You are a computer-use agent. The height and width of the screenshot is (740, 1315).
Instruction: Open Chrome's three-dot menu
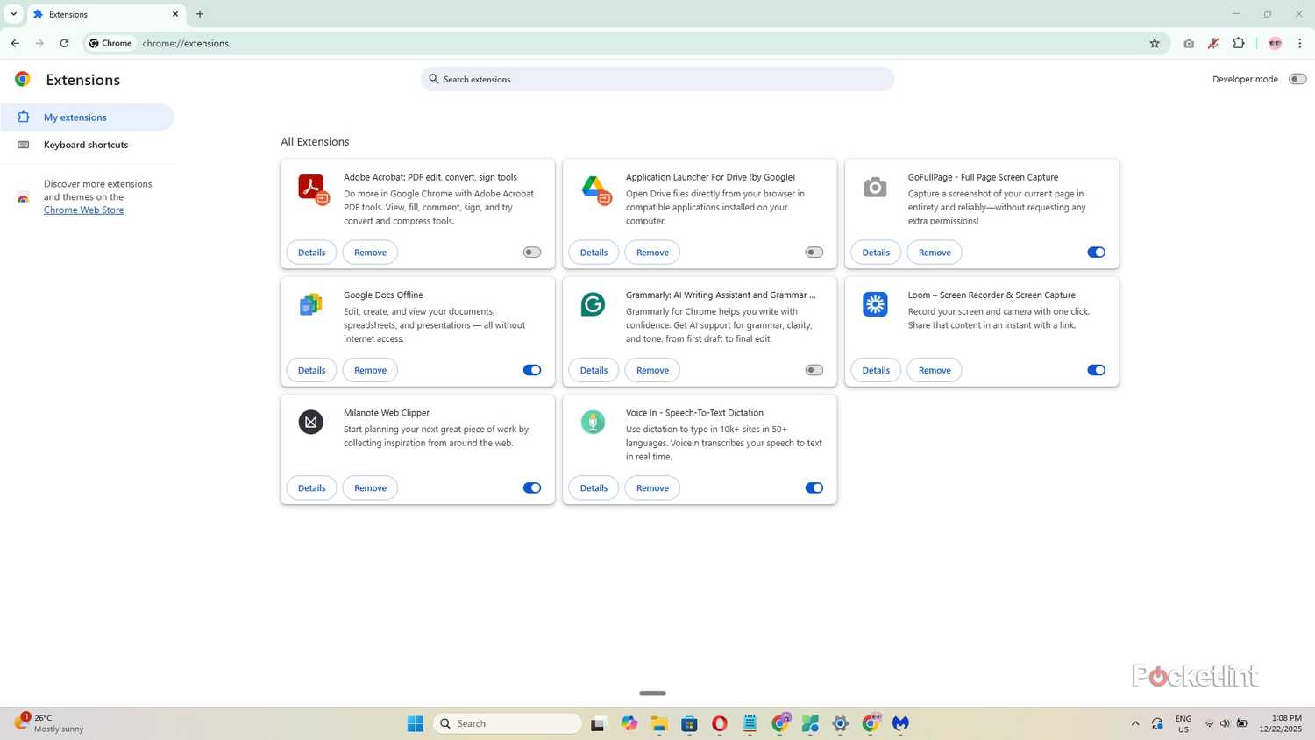coord(1301,43)
